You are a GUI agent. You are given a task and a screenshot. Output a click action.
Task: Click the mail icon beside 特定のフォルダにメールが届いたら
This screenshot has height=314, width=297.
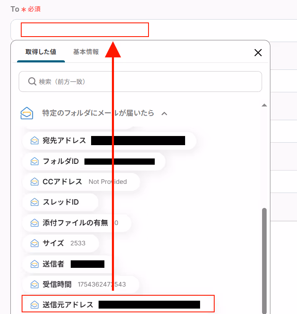coord(27,113)
